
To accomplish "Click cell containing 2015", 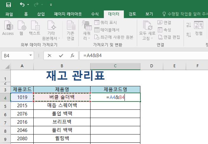I will (22, 106).
